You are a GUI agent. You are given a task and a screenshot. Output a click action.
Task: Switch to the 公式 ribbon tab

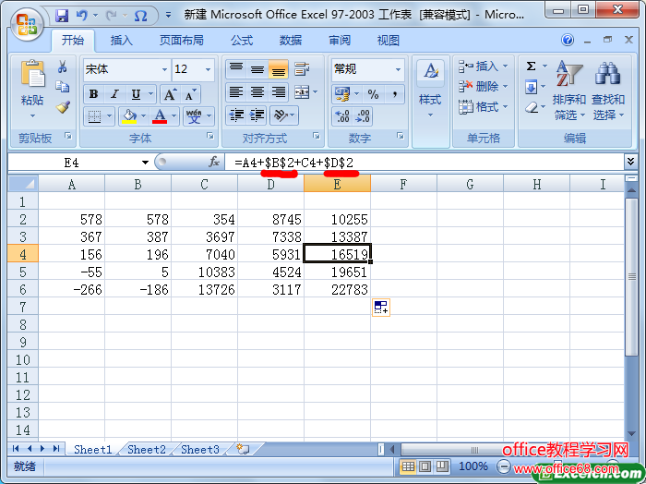pyautogui.click(x=242, y=41)
